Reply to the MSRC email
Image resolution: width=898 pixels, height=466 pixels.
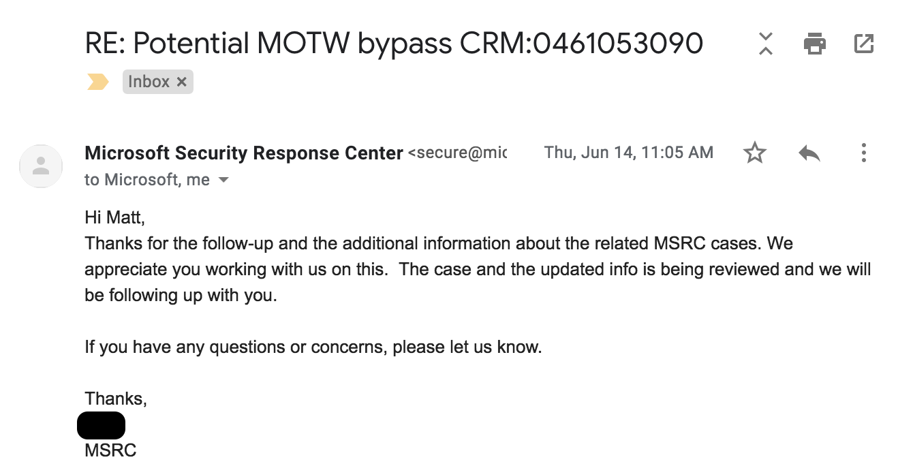pos(809,153)
